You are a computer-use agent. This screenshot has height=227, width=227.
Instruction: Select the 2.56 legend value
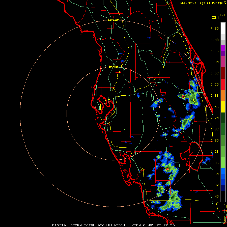pyautogui.click(x=215, y=107)
